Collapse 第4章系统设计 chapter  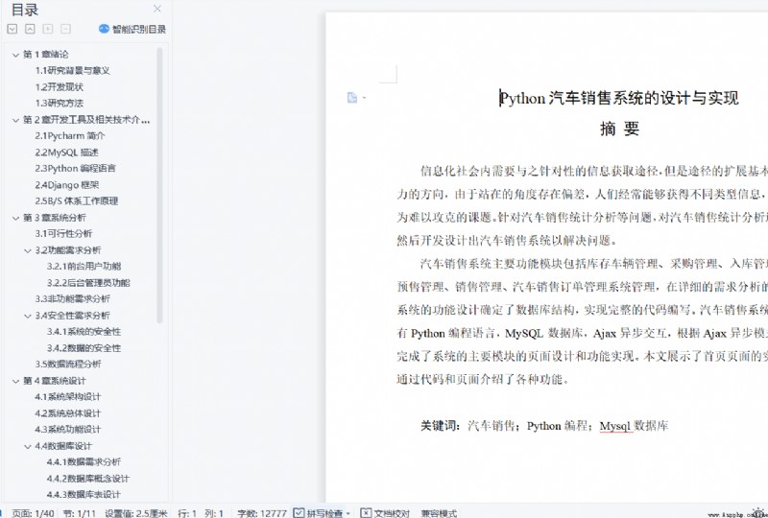point(15,381)
